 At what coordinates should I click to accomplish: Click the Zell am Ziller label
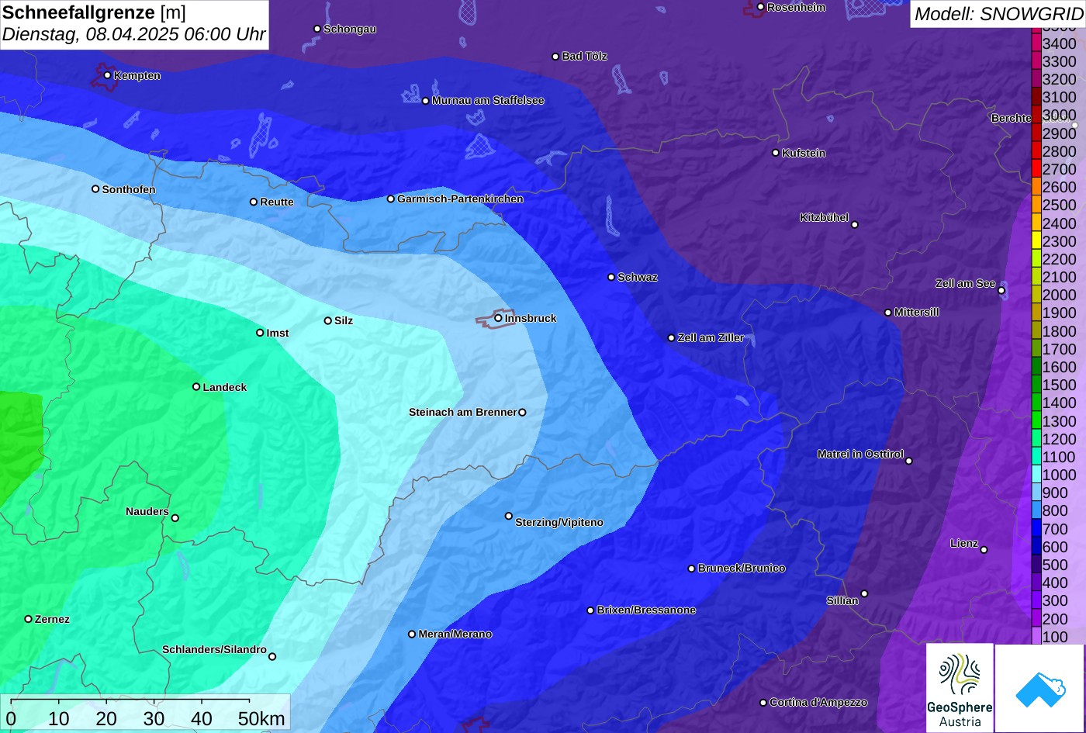711,338
